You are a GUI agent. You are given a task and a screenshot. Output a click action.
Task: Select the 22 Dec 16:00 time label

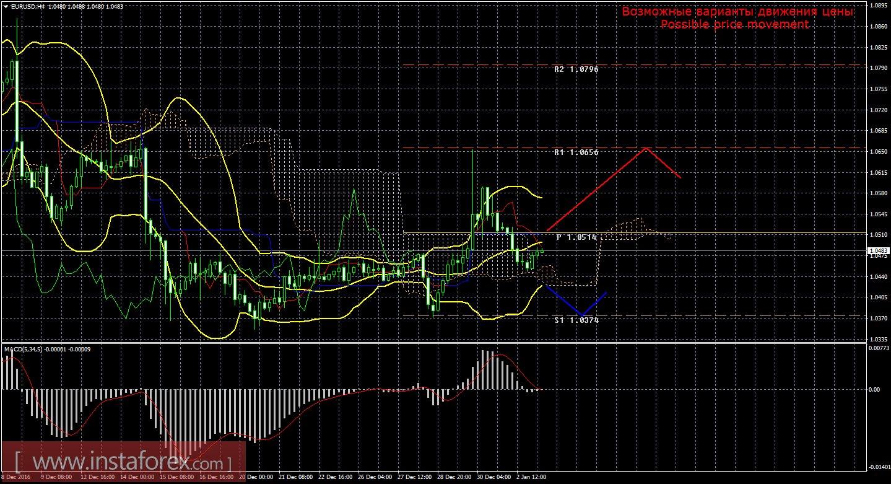coord(337,478)
